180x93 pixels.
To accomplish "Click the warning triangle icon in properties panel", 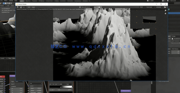I will pyautogui.click(x=172, y=39).
